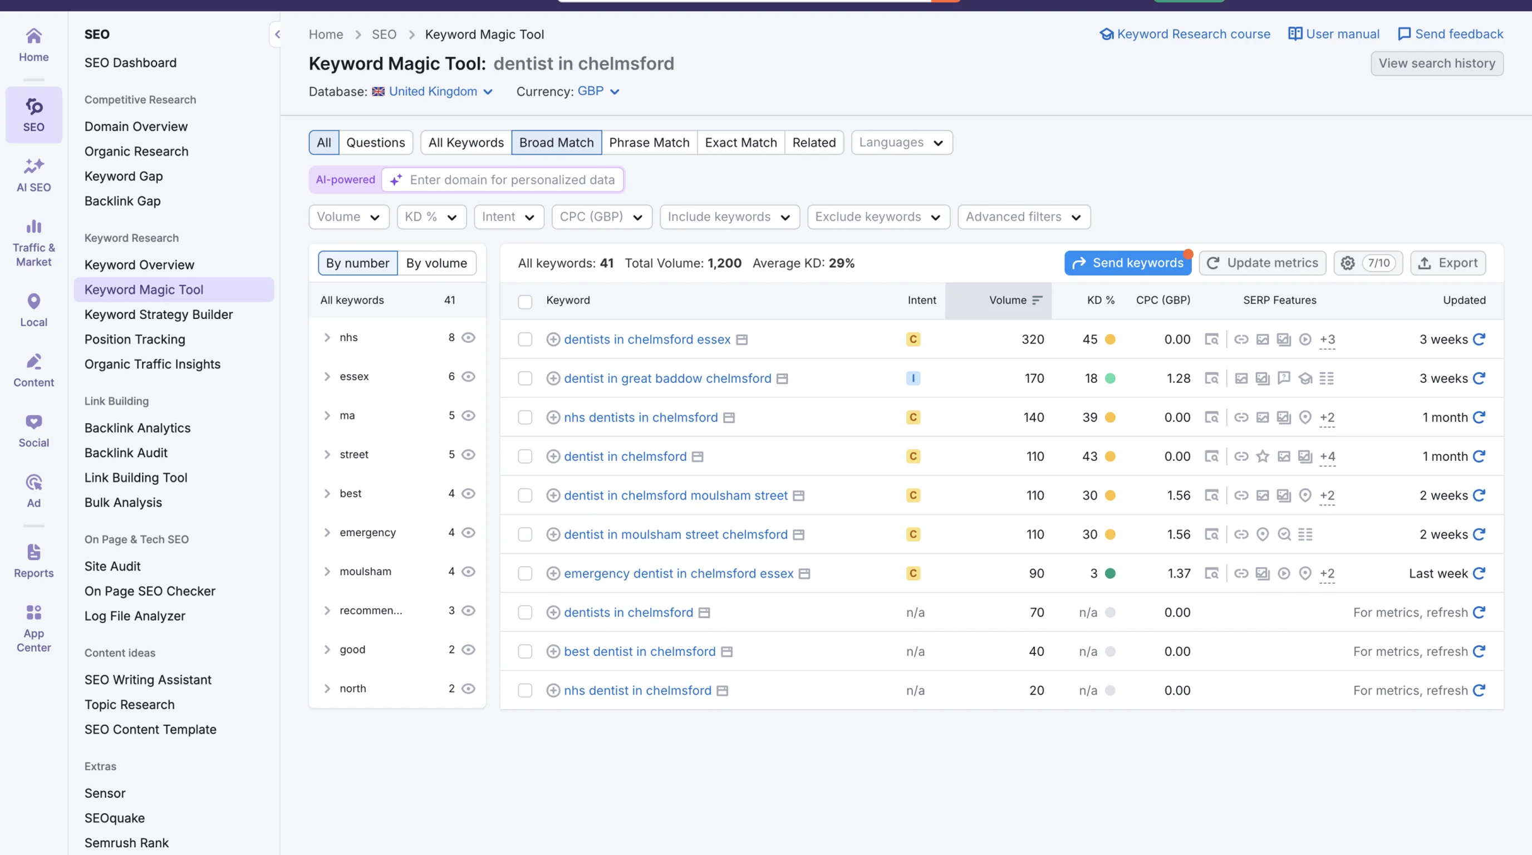
Task: Check dentist in great baddow chelmsford row
Action: (x=524, y=378)
